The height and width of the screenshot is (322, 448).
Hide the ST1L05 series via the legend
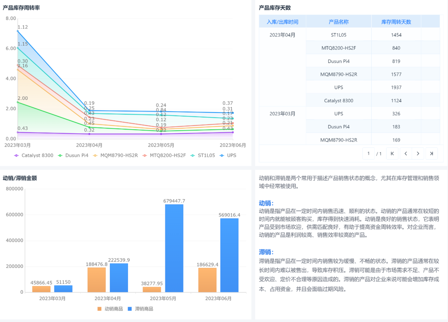click(x=203, y=155)
